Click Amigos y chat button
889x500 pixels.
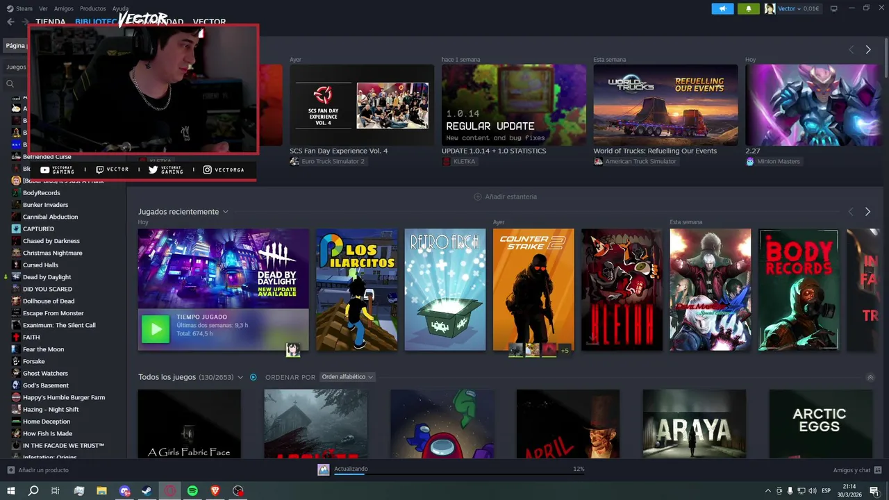852,470
